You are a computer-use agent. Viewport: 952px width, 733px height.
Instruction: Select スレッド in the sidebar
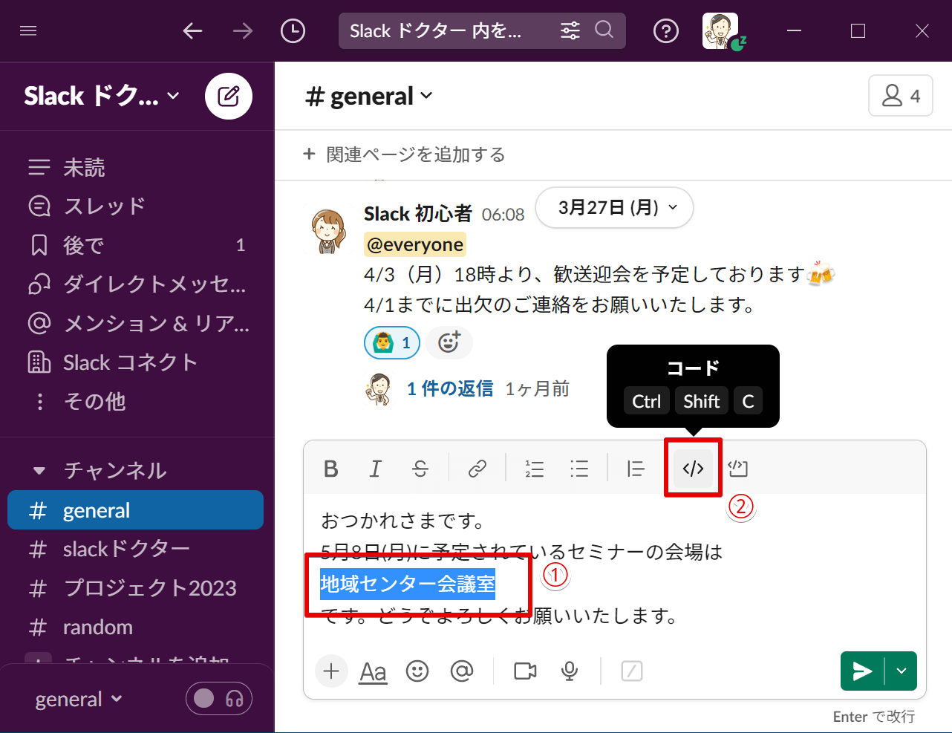point(95,206)
